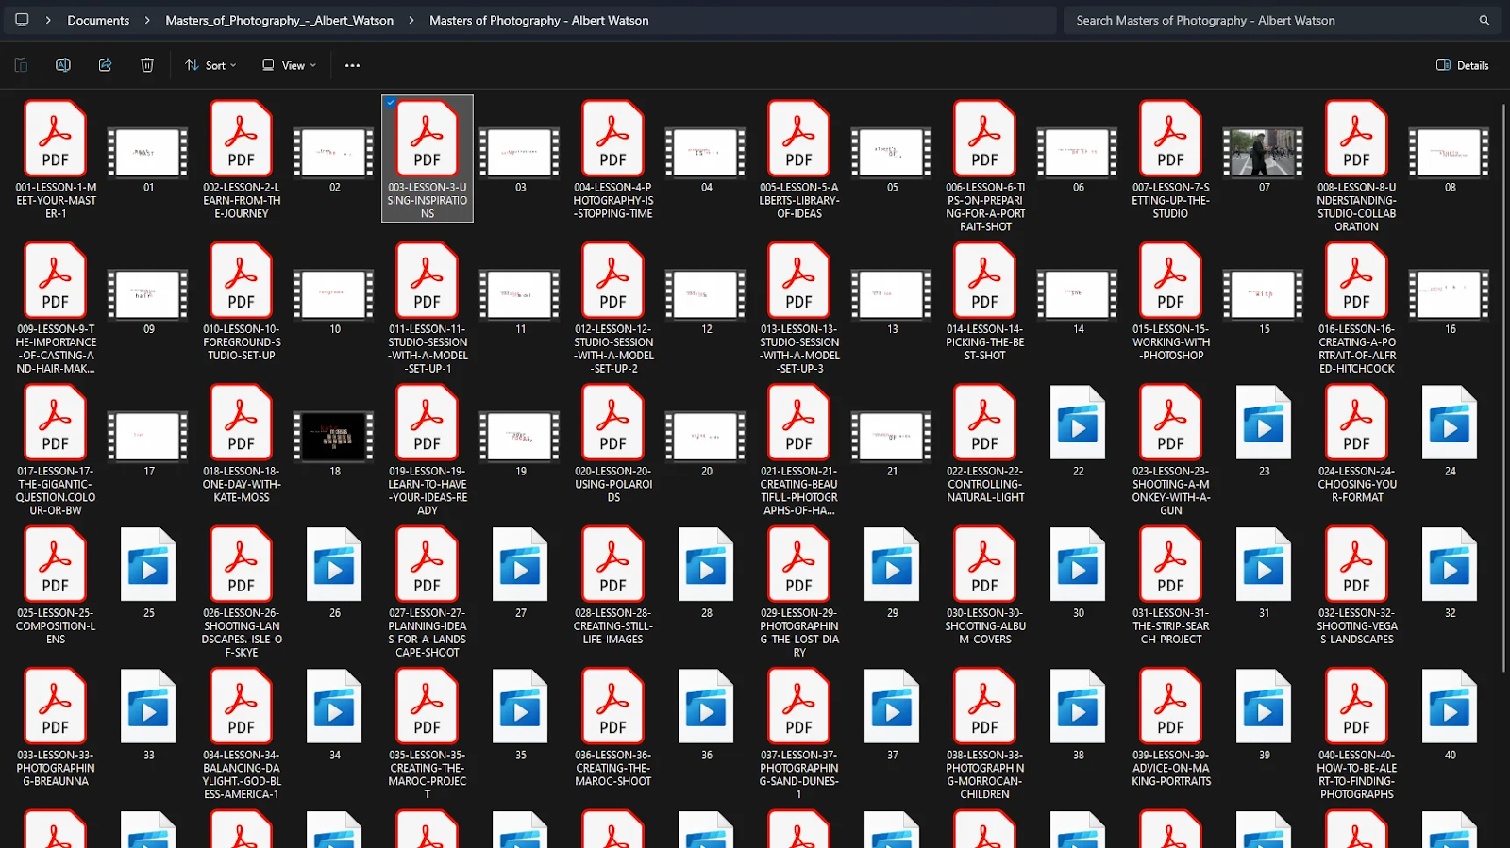
Task: Select the 001-LESSON-1-MEET-YOUR-MASTER-1 PDF file
Action: 56,140
